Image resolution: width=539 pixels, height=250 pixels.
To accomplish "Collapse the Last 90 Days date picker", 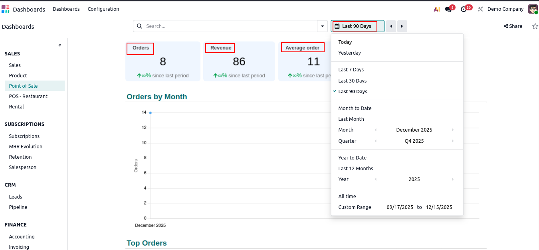I will pyautogui.click(x=357, y=26).
